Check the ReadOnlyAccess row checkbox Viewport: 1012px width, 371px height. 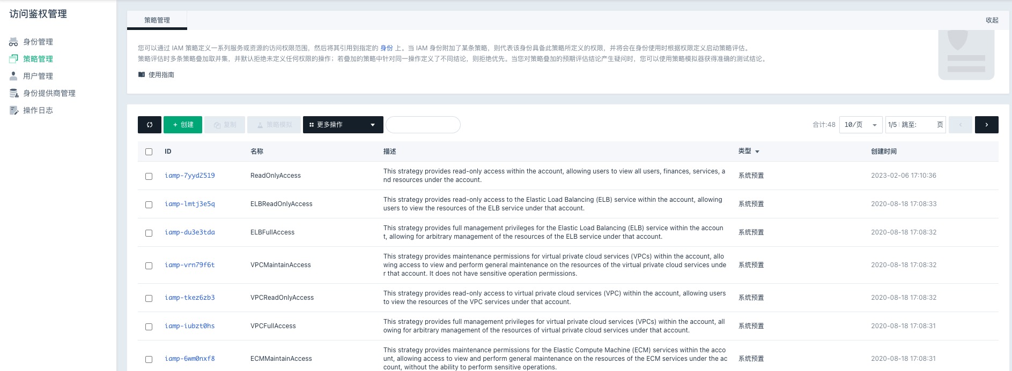click(149, 176)
